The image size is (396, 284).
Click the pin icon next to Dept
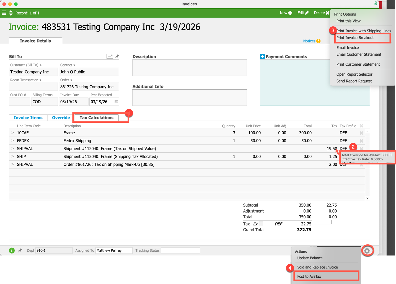click(20, 250)
